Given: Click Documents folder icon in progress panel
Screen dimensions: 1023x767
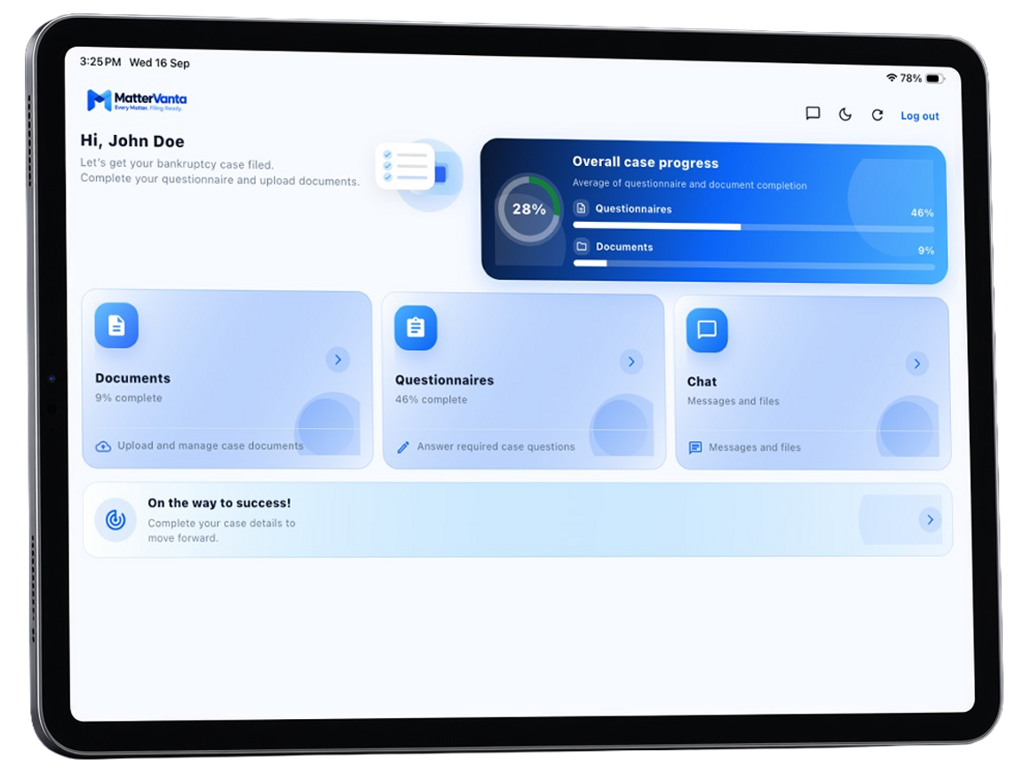Looking at the screenshot, I should (x=582, y=246).
